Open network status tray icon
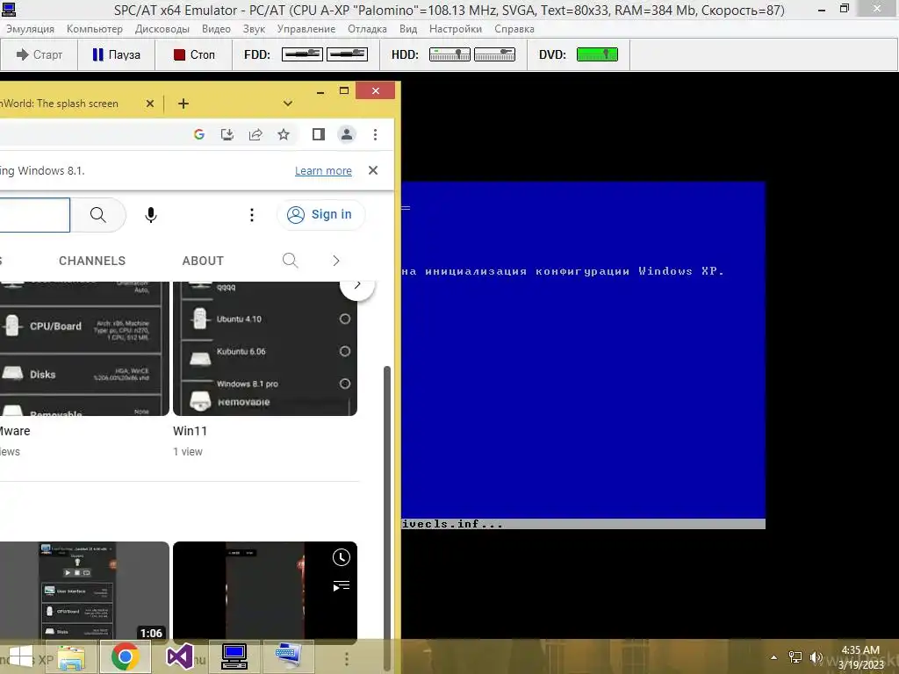The width and height of the screenshot is (899, 674). pos(795,657)
